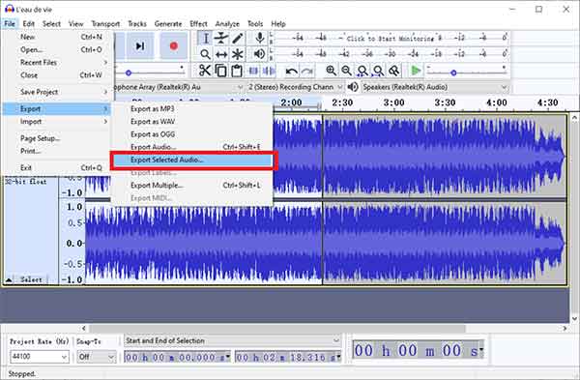Viewport: 580px width, 380px height.
Task: Click the Paste clipboard icon
Action: (237, 71)
